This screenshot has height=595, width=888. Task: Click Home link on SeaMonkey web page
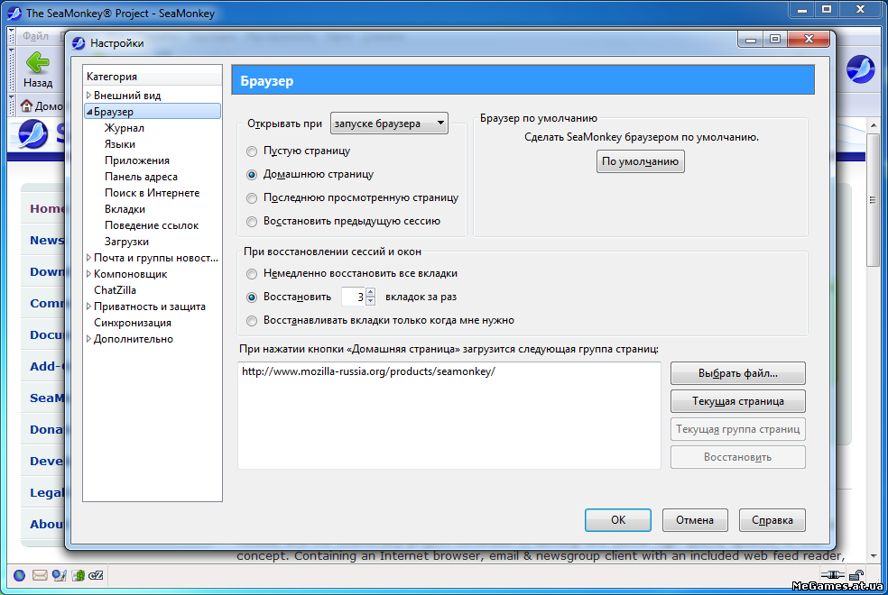[48, 209]
